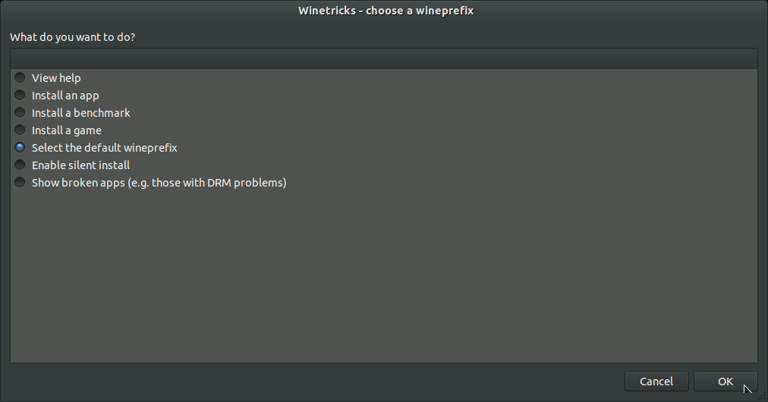Click the empty column header above the list
The height and width of the screenshot is (402, 768).
(384, 58)
